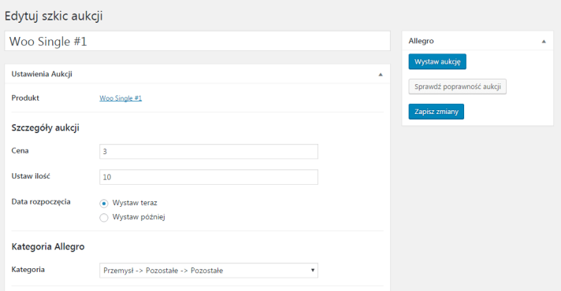
Task: Select the Wystaw później radio button
Action: (104, 217)
